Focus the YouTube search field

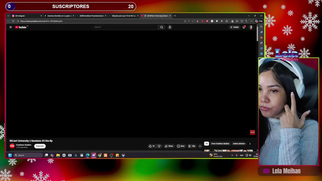pyautogui.click(x=125, y=27)
